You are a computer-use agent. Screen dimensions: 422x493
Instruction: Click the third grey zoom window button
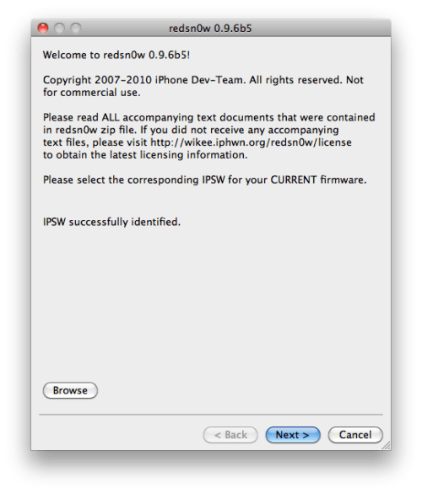[76, 29]
